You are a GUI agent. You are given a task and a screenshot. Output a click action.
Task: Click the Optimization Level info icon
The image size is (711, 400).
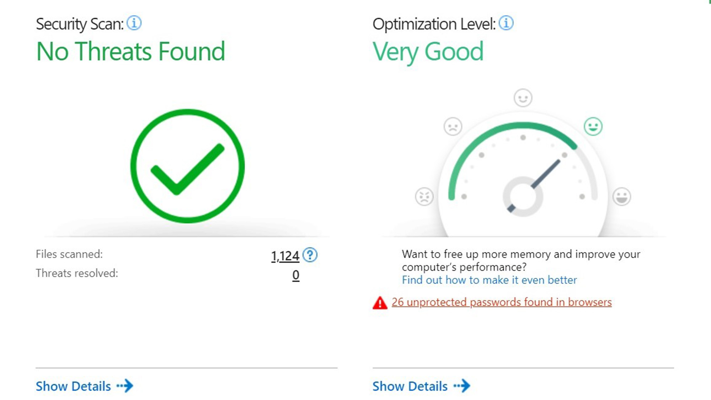coord(506,23)
